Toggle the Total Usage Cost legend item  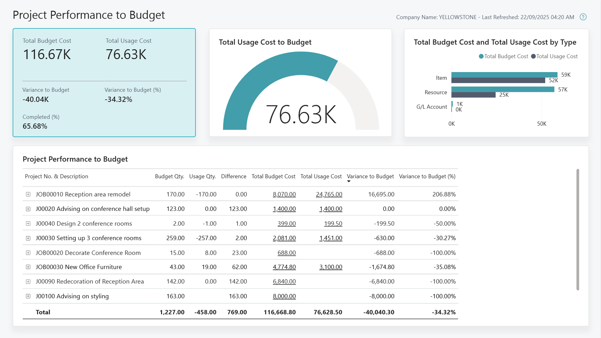(555, 56)
